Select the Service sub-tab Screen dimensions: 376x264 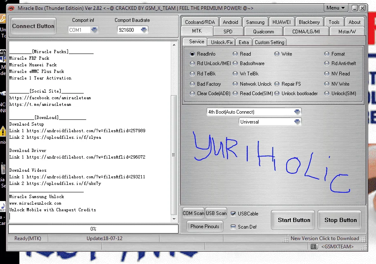pos(197,42)
